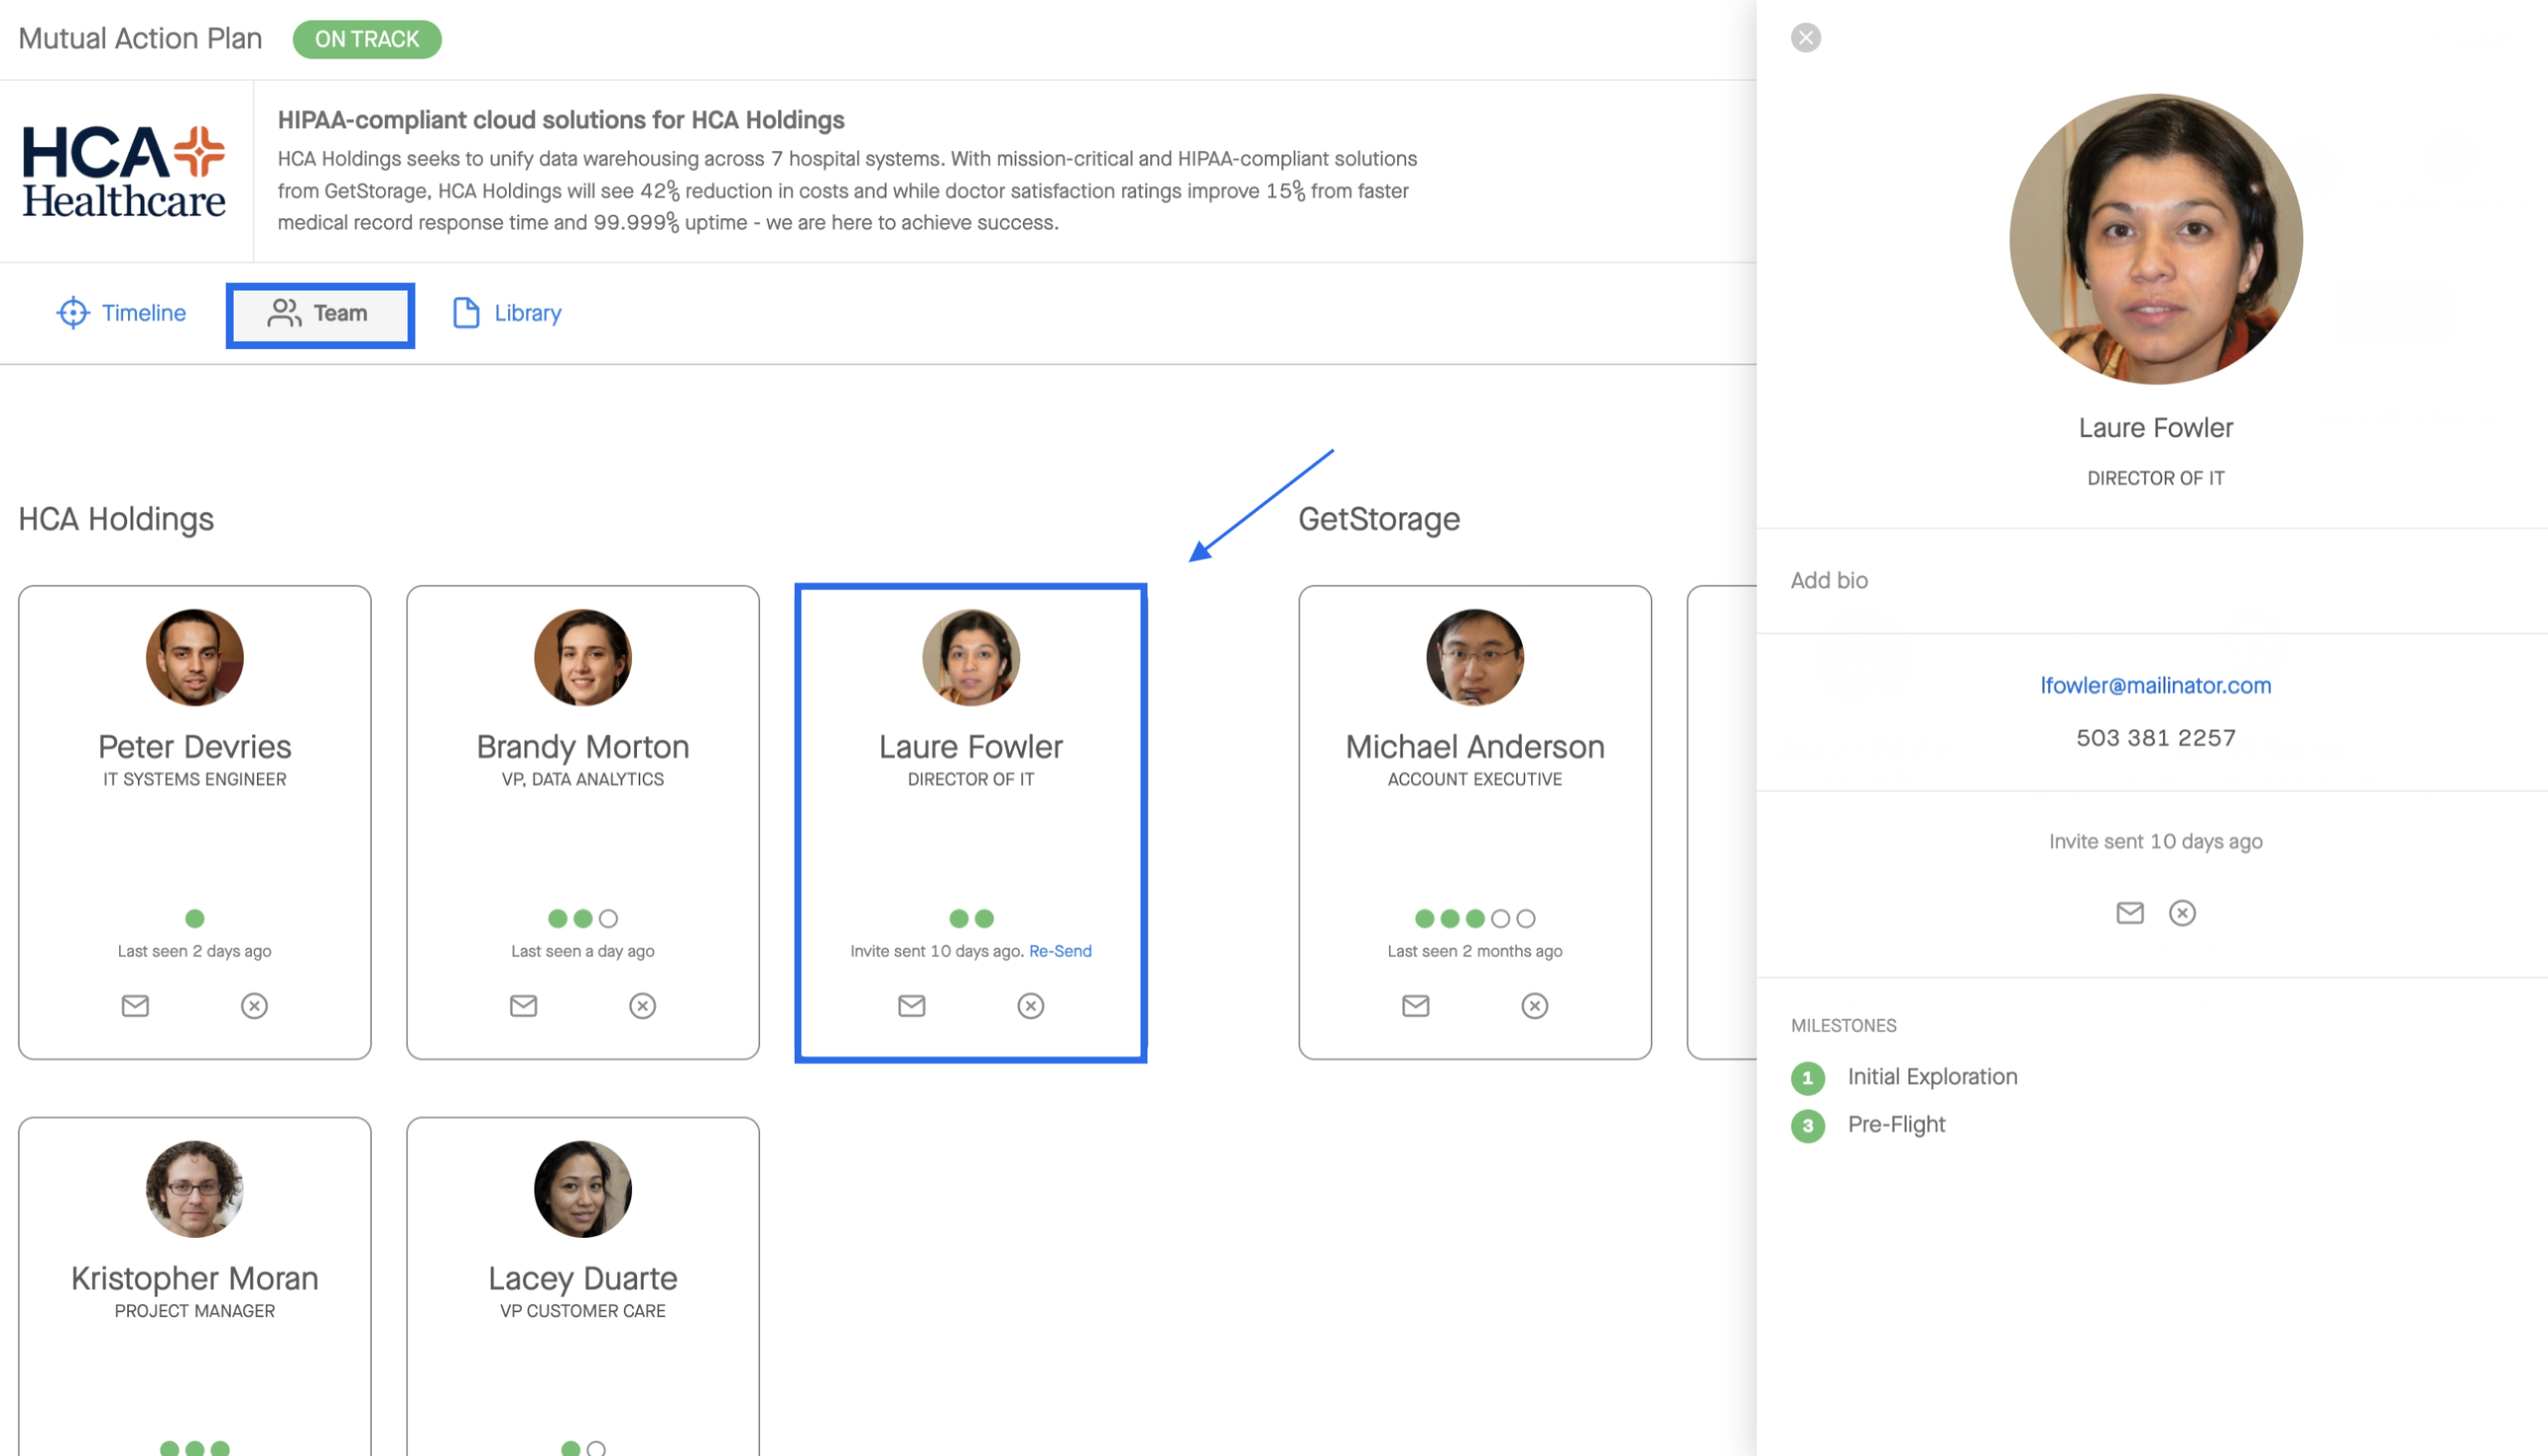Click the GetStorage section heading
2548x1456 pixels.
[x=1380, y=519]
